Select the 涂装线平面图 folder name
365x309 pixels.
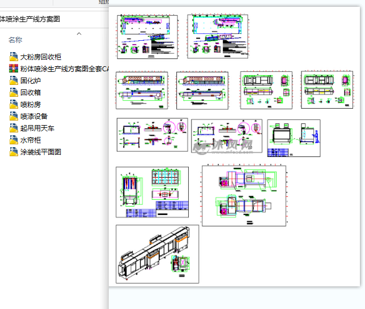click(x=41, y=152)
